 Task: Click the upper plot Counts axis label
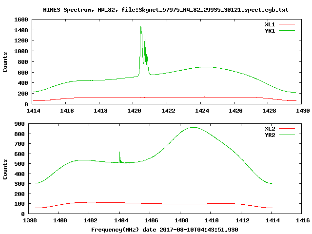[5, 62]
